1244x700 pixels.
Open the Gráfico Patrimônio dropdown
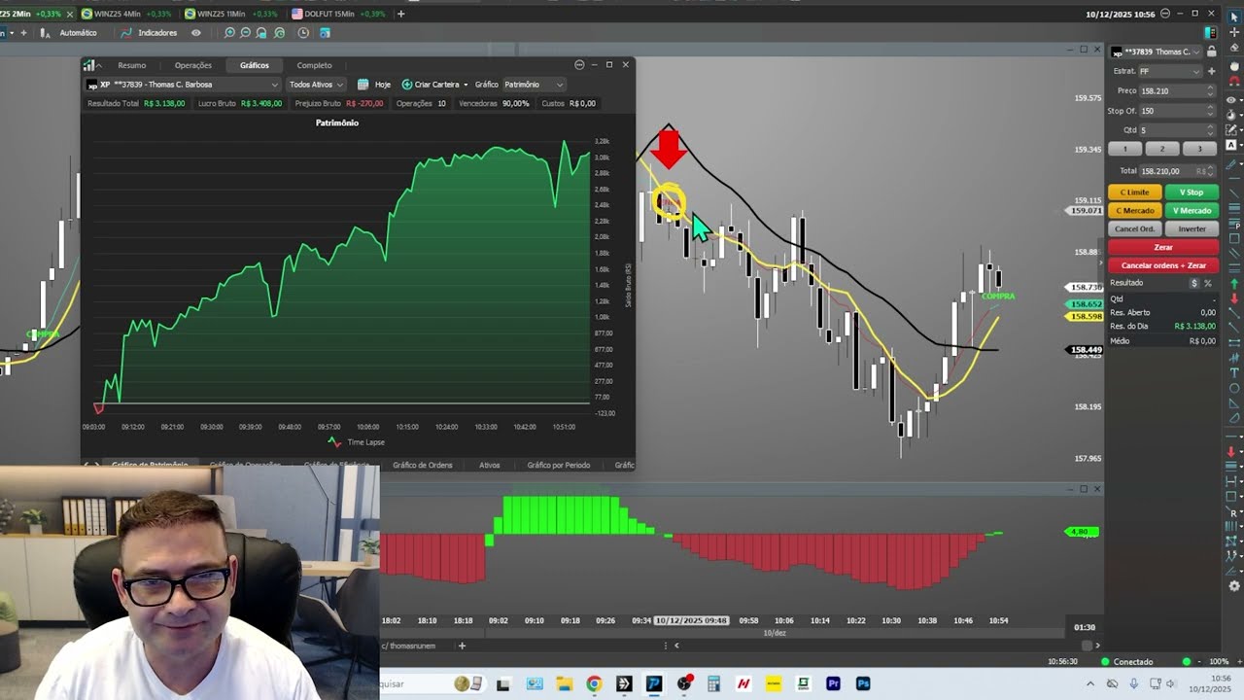click(x=533, y=85)
